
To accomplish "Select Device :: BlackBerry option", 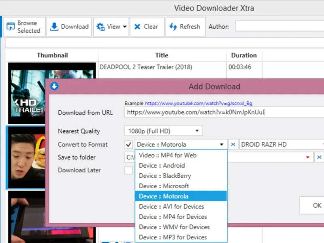I will click(181, 176).
